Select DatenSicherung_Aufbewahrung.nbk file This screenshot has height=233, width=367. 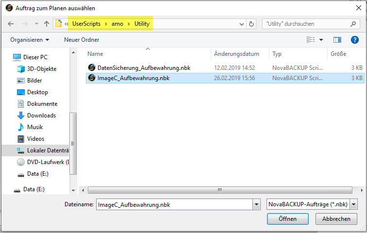click(144, 68)
